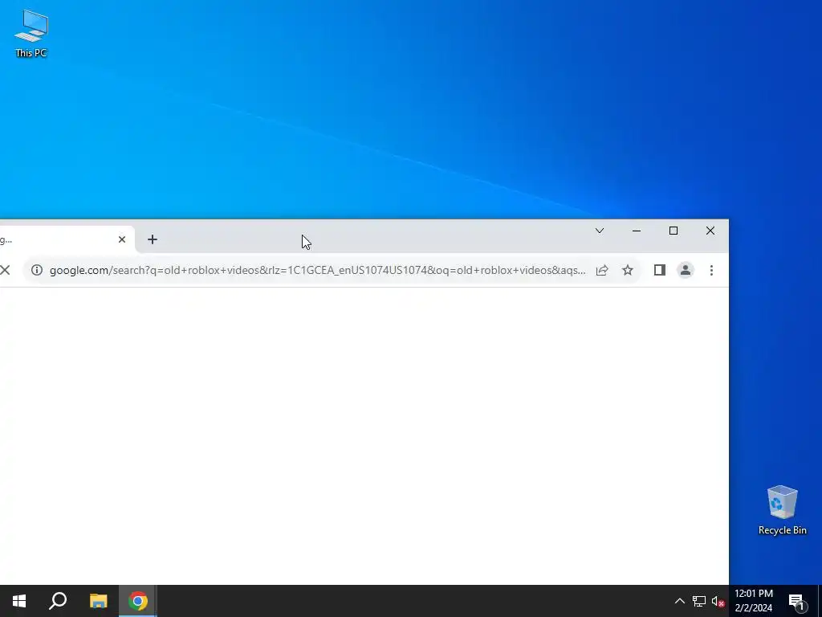
Task: Open Chrome three-dot menu
Action: (711, 270)
